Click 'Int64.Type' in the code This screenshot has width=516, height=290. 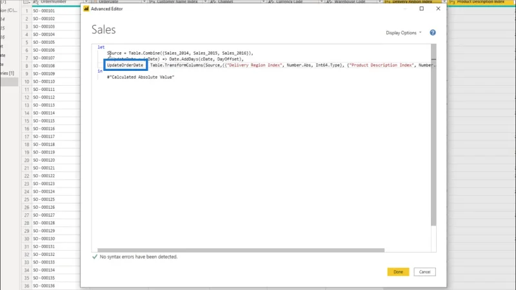coord(328,65)
